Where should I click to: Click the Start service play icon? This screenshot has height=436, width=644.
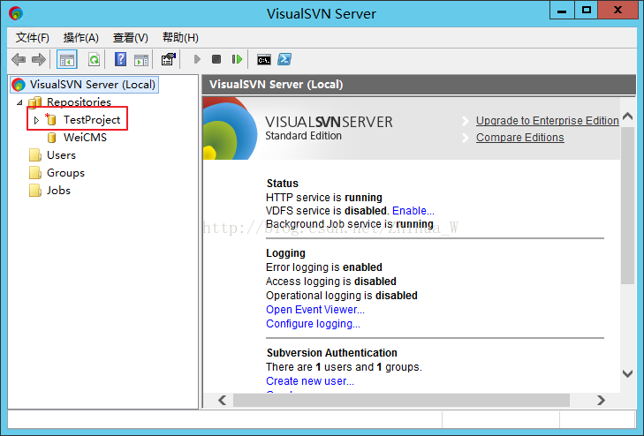(197, 59)
